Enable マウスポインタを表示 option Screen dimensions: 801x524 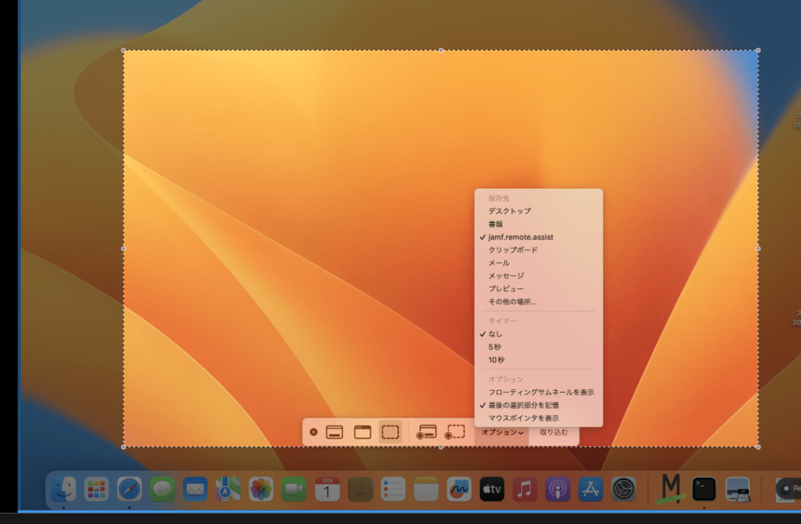click(x=523, y=419)
